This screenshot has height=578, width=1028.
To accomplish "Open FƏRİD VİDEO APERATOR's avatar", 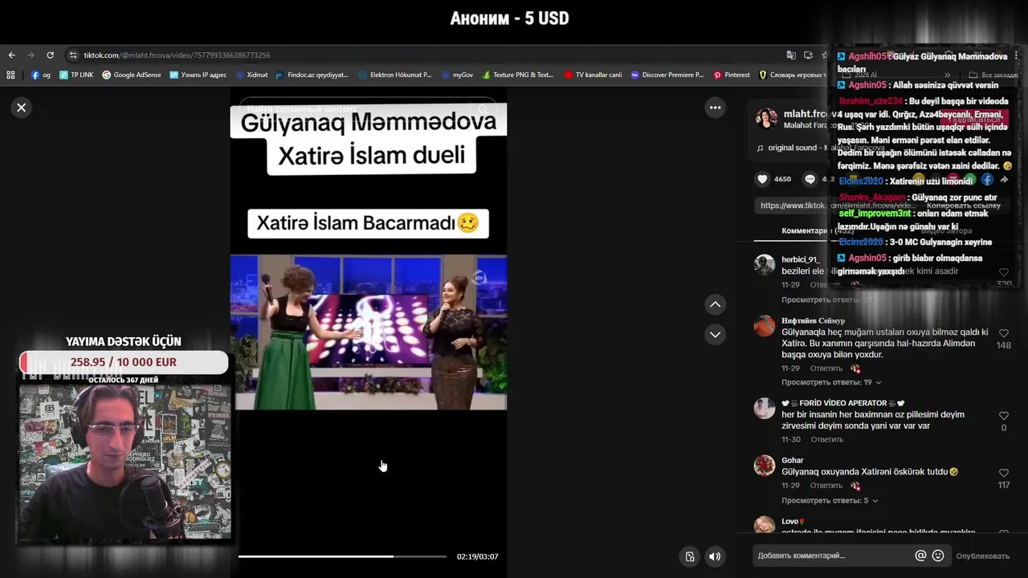I will (765, 408).
